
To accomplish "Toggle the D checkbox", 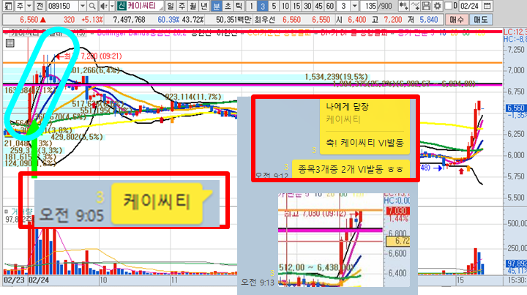I will [x=448, y=6].
